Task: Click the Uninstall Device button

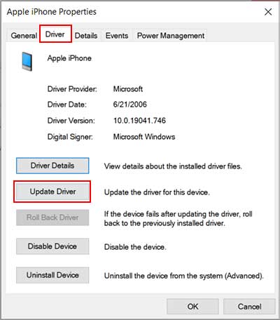Action: pos(52,275)
